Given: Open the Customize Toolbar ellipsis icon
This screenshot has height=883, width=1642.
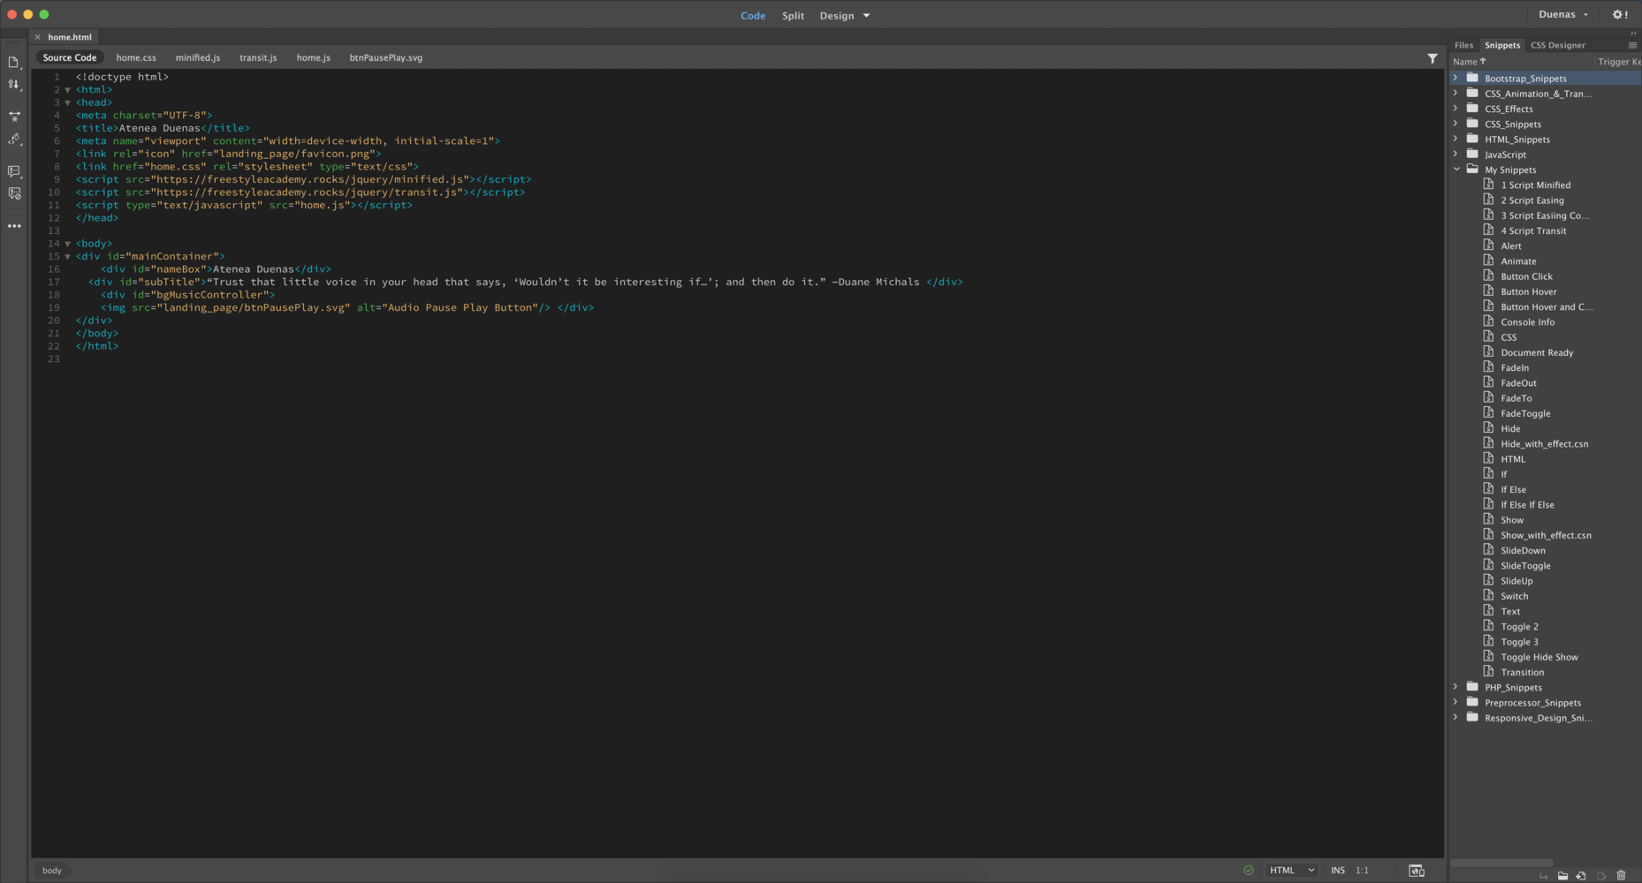Looking at the screenshot, I should click(x=14, y=226).
